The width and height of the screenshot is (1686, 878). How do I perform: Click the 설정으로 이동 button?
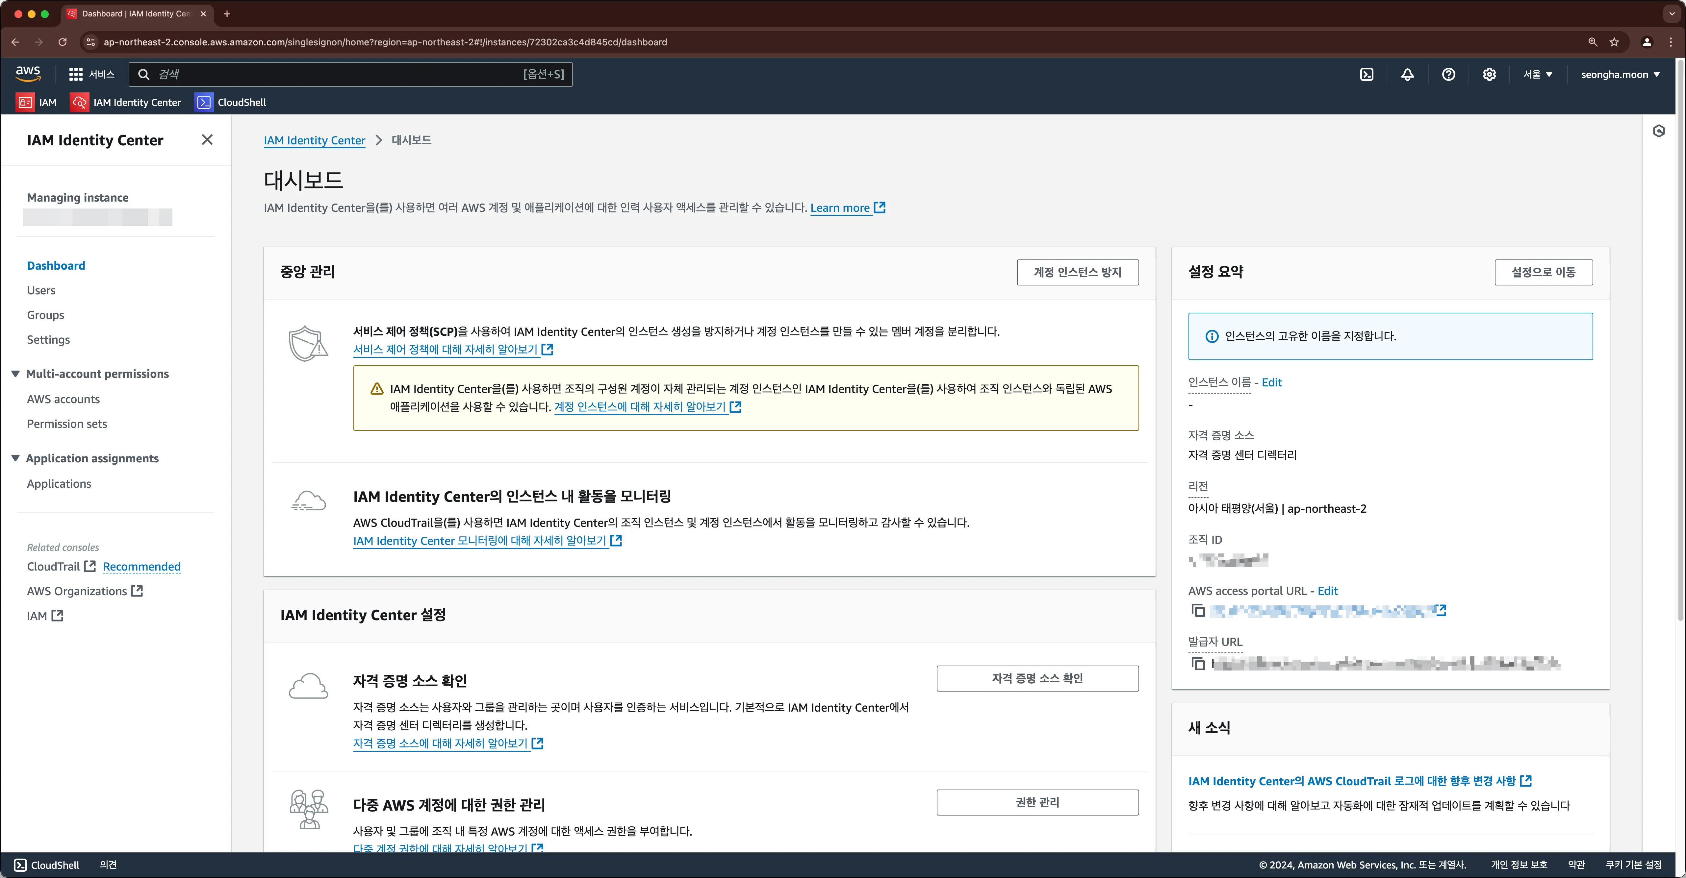1543,272
